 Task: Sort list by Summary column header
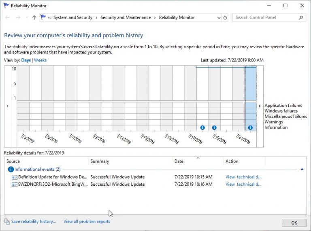point(130,161)
